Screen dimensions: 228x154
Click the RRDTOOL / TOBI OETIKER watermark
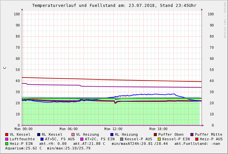point(225,20)
